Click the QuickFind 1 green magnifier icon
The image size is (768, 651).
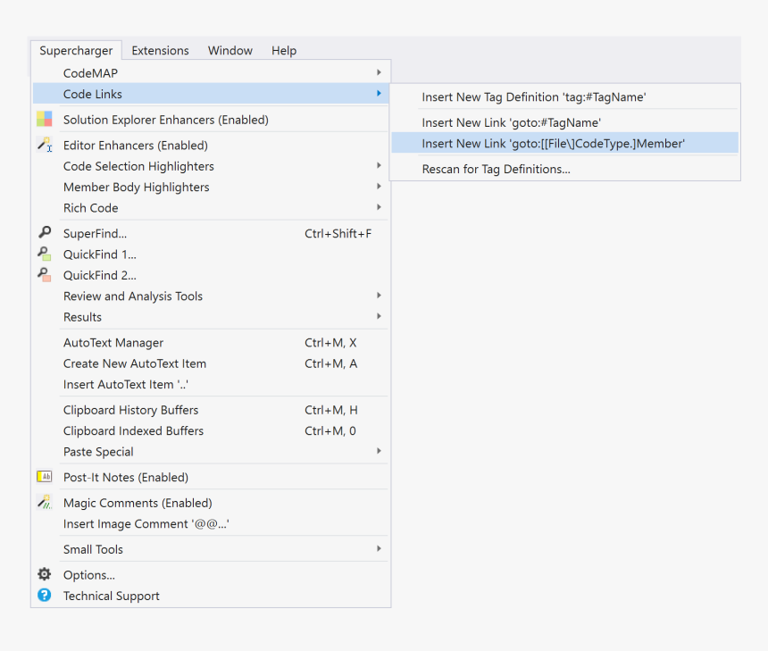point(45,254)
